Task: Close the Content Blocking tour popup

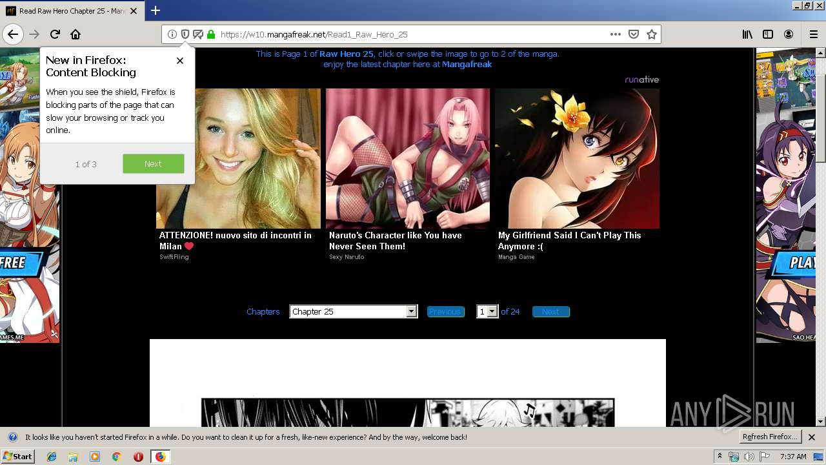Action: coord(180,60)
